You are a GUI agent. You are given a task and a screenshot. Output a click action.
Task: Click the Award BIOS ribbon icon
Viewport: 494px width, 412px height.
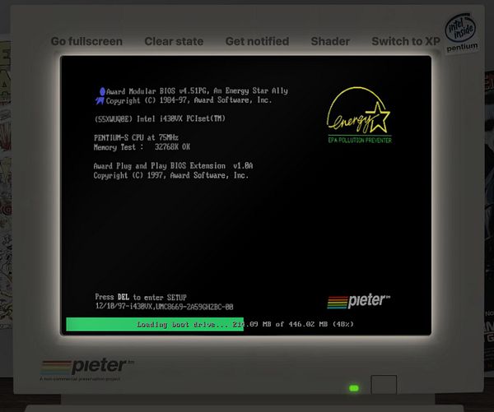tap(100, 96)
